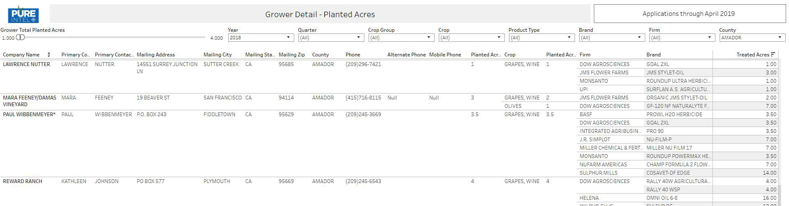The height and width of the screenshot is (206, 789).
Task: Click the Pure Intel logo
Action: pos(23,14)
